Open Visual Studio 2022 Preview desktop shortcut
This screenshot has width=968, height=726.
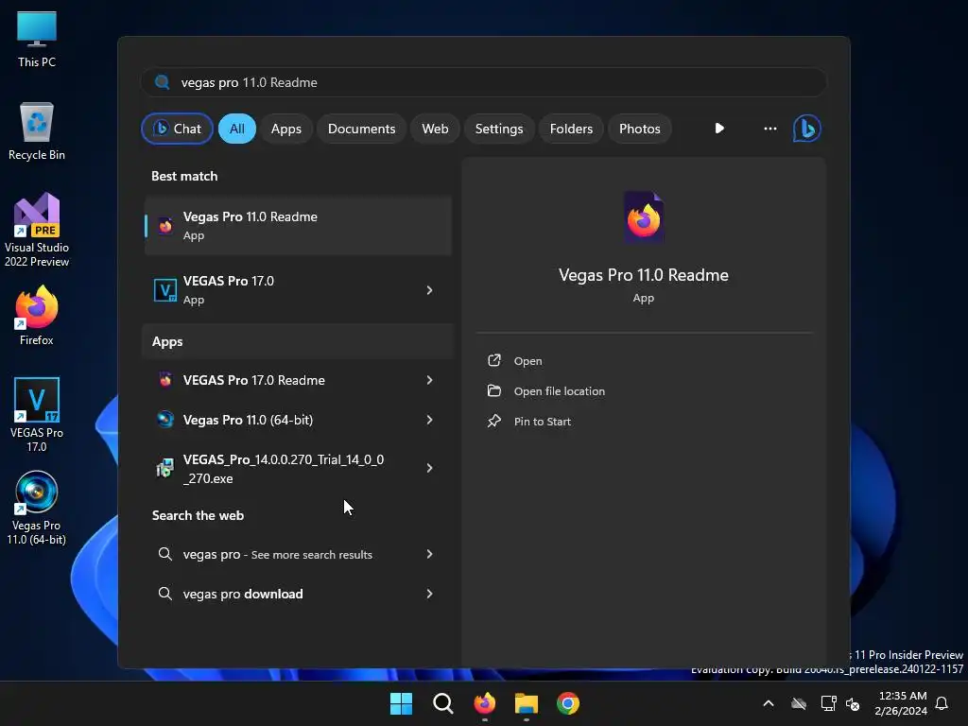click(37, 231)
